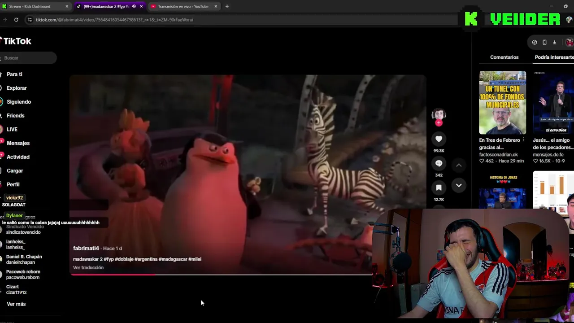The width and height of the screenshot is (574, 323).
Task: Open the UN TUNEL CON 100% DE FONDOS thumbnail
Action: pyautogui.click(x=502, y=103)
